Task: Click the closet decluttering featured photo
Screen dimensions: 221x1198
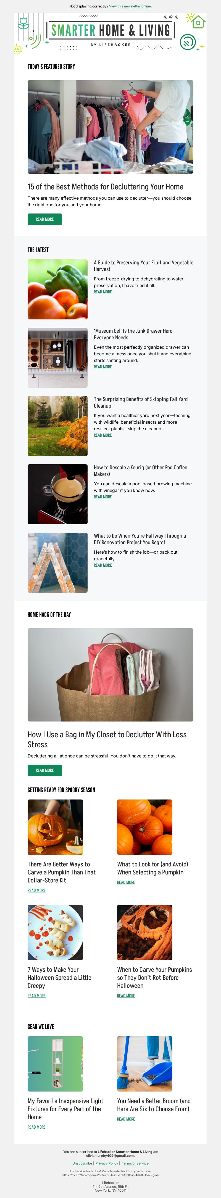Action: point(110,127)
